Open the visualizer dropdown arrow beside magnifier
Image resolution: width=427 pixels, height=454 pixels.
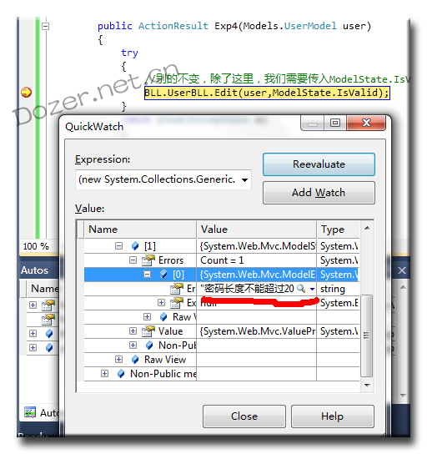tap(312, 289)
